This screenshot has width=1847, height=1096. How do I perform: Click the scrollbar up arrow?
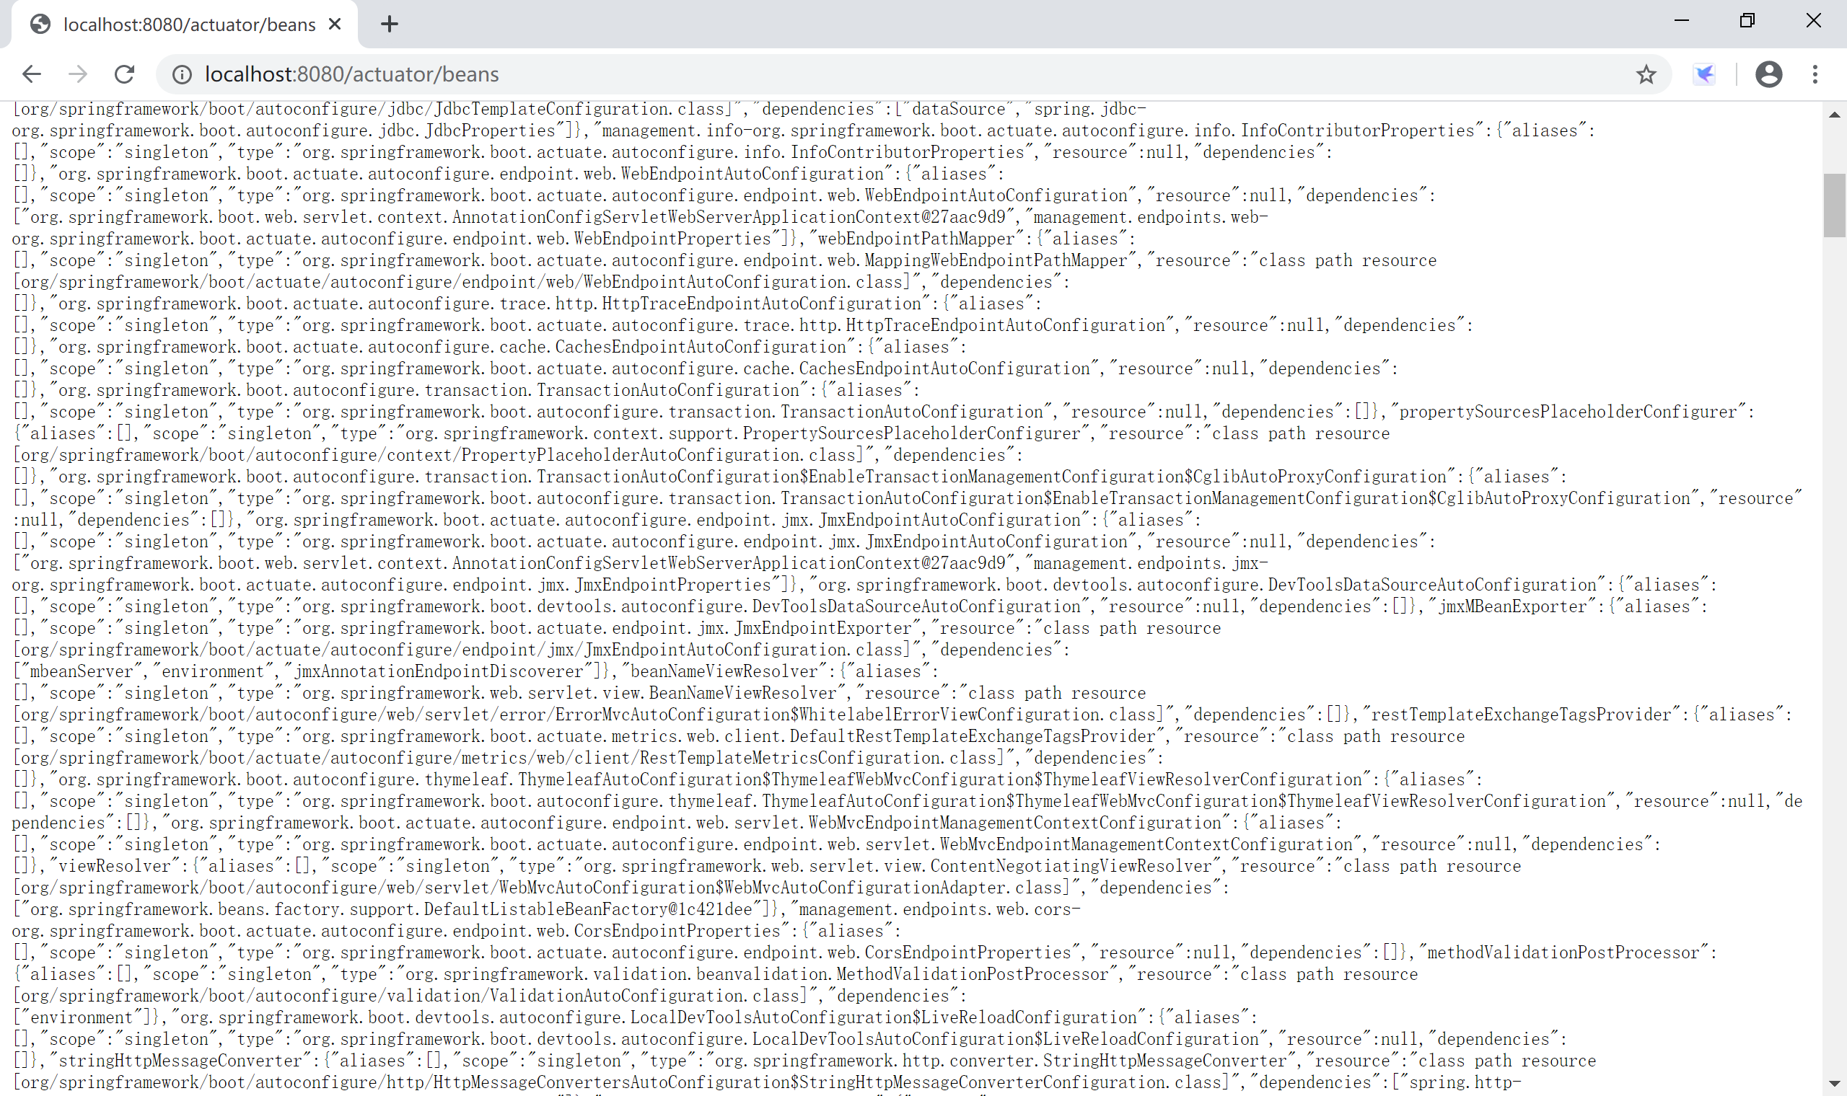pos(1835,115)
